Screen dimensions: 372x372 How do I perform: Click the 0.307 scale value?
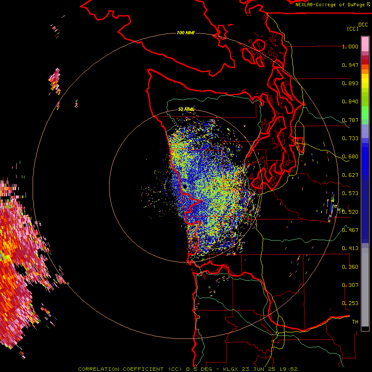350,285
